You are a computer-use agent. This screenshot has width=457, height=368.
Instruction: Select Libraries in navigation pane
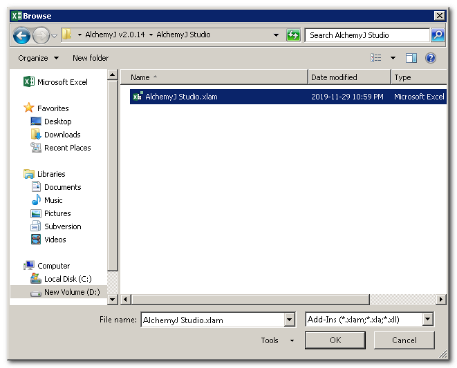pos(51,174)
